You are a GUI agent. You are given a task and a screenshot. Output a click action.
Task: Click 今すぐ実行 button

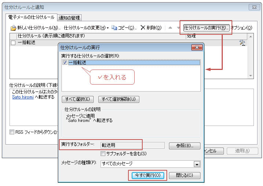coord(147,175)
